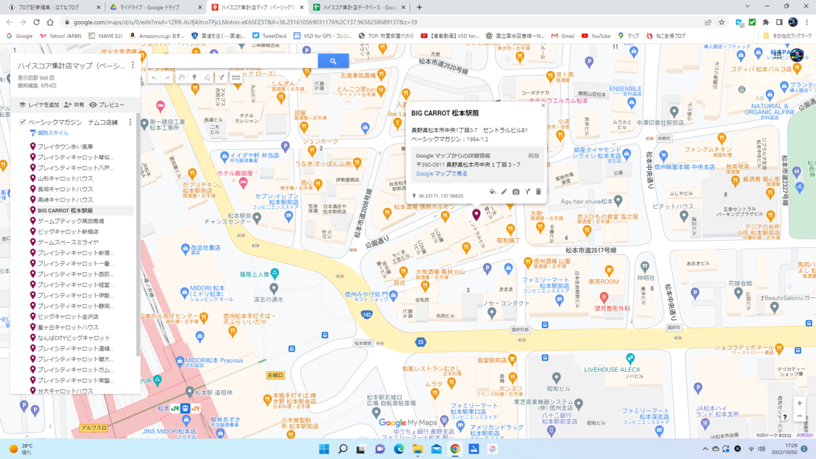The height and width of the screenshot is (459, 816).
Task: Open the paint bucket style icon in popup
Action: click(493, 192)
